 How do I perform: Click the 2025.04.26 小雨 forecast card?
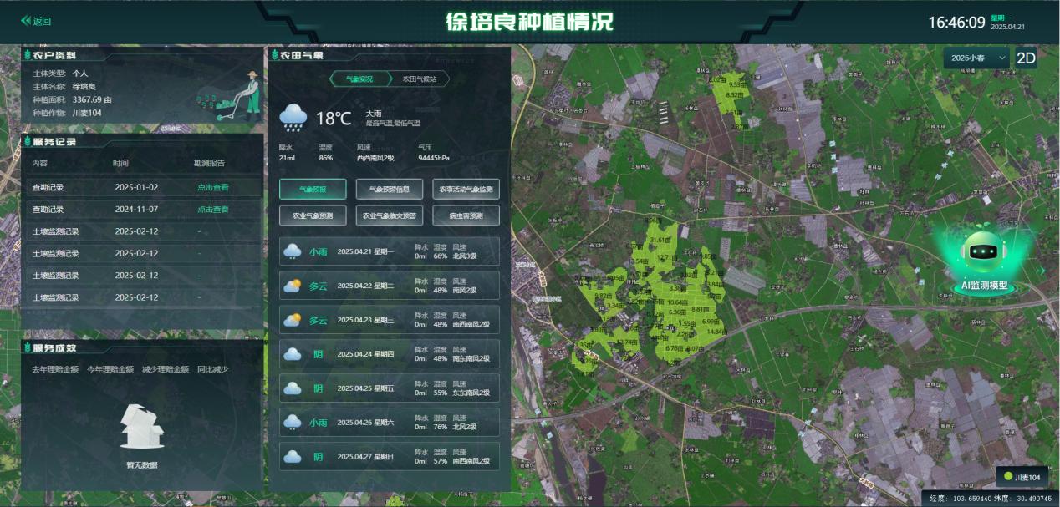pos(389,423)
